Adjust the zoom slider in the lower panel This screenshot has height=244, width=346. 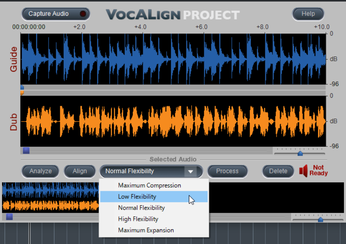tap(320, 219)
